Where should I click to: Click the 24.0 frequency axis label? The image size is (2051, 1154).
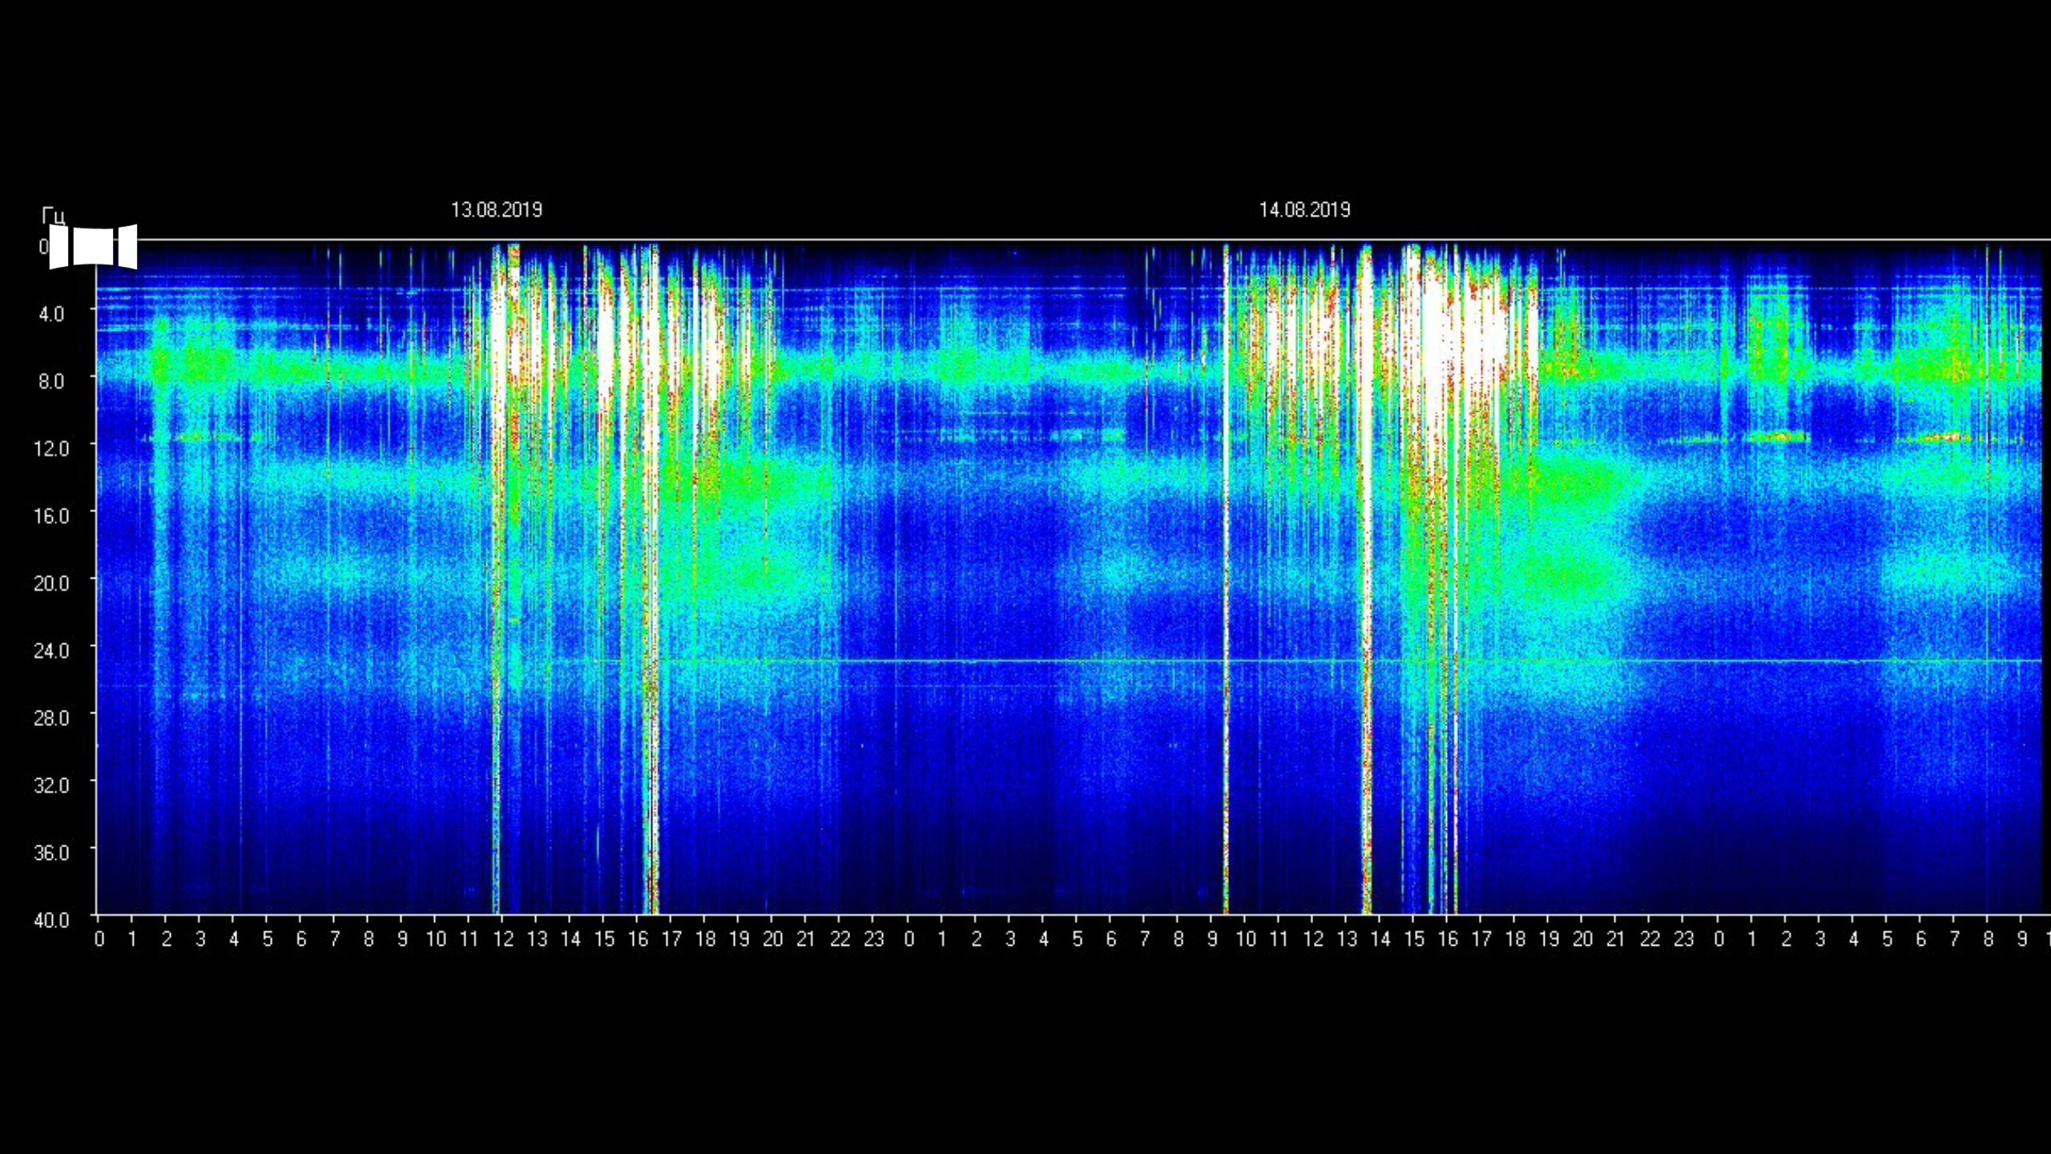[x=51, y=651]
